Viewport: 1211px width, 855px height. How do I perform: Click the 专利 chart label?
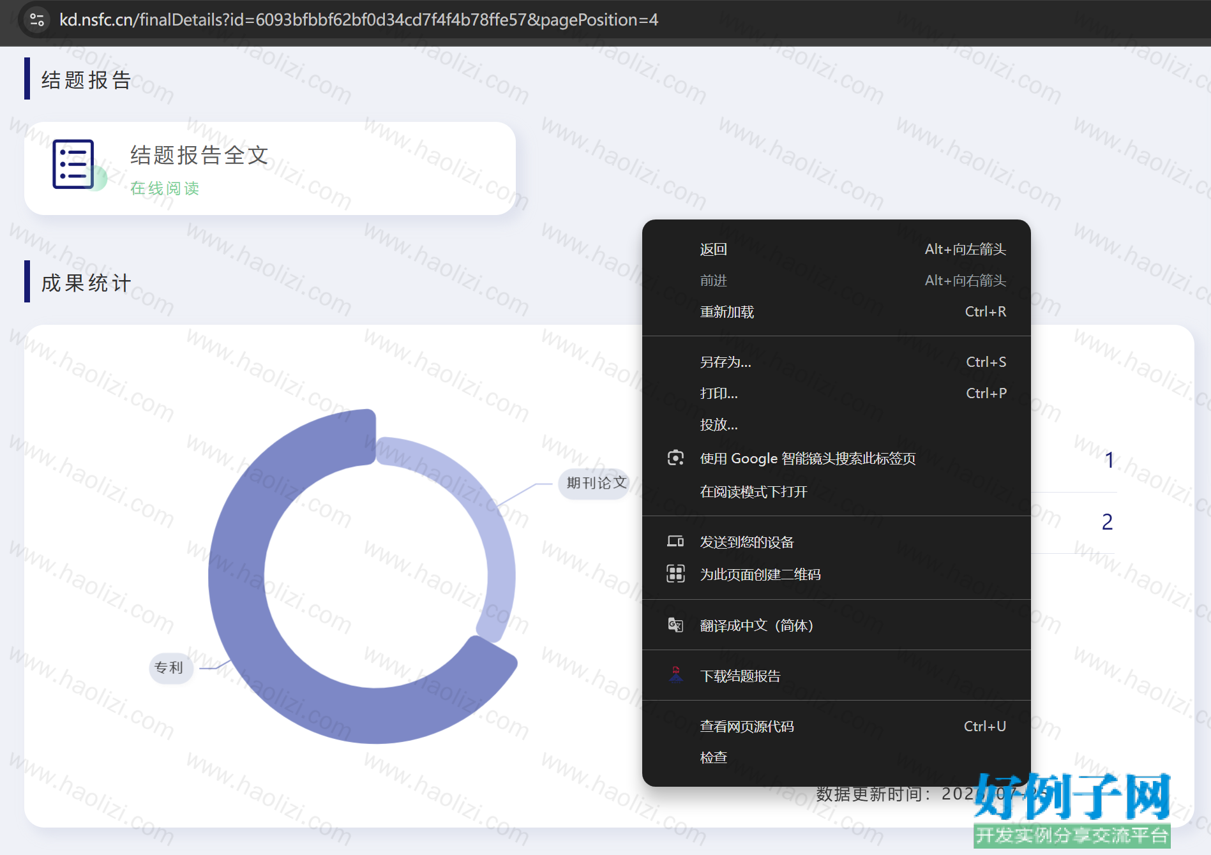pyautogui.click(x=169, y=667)
